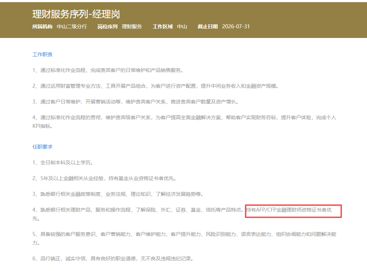
Task: Click duty item 1 about 标准化作业流程
Action: click(108, 70)
